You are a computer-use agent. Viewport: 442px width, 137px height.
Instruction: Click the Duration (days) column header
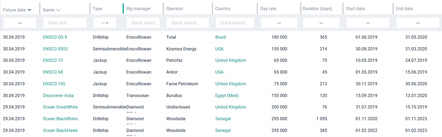coord(317,9)
